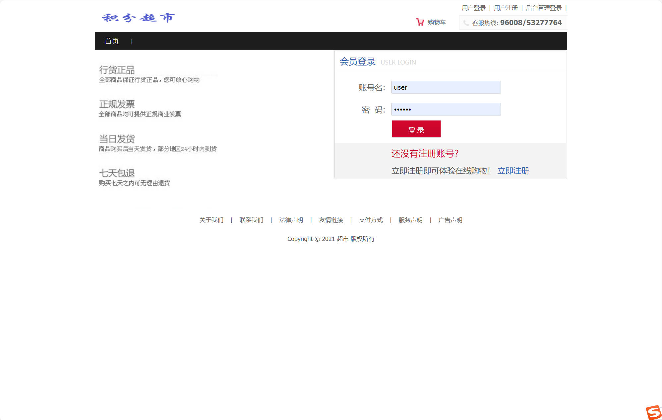Click 首页 in the navigation bar
662x420 pixels.
(112, 41)
